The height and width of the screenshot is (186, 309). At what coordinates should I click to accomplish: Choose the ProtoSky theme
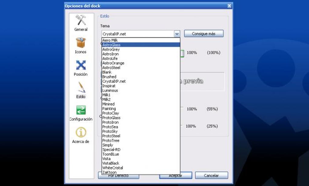coord(141,131)
